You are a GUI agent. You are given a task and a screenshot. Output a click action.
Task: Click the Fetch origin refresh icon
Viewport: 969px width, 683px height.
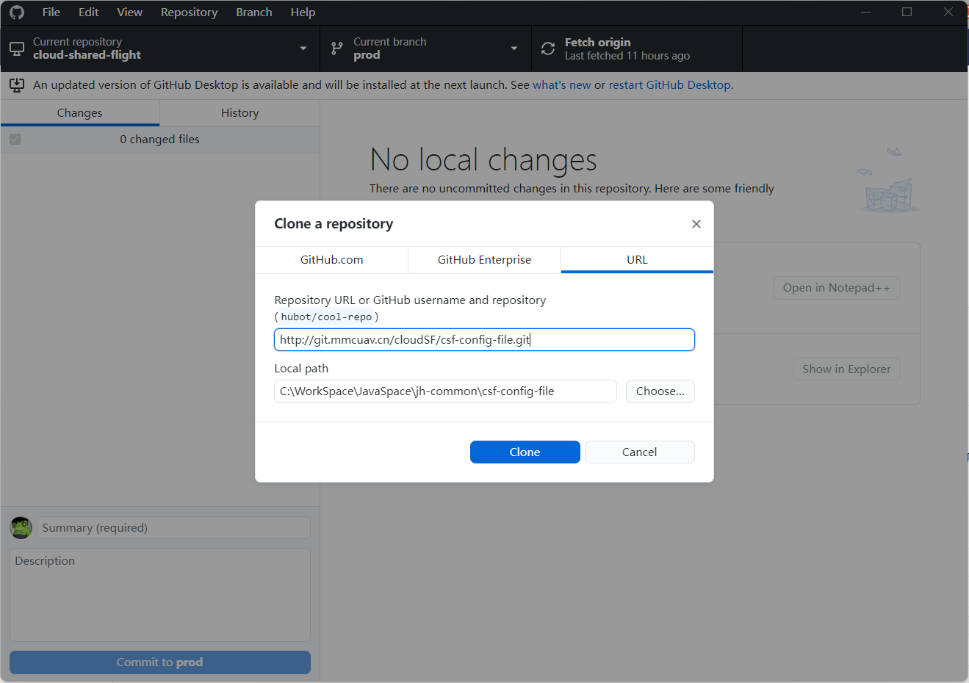[x=547, y=48]
